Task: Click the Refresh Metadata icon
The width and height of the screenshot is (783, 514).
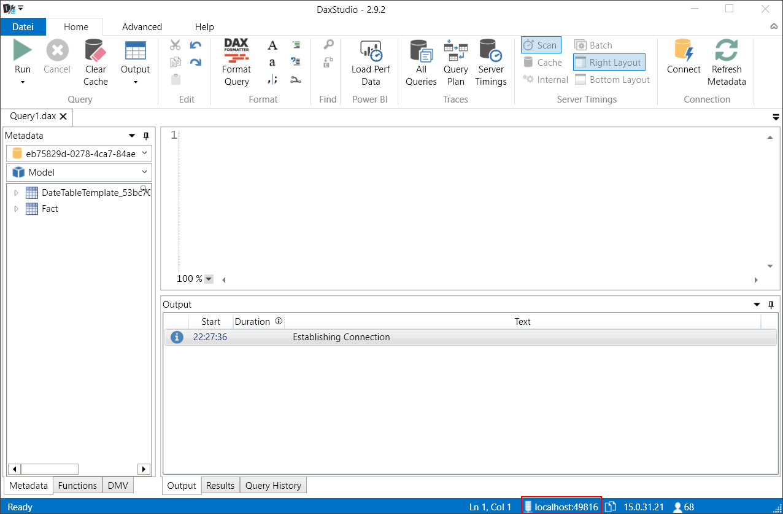Action: (727, 50)
